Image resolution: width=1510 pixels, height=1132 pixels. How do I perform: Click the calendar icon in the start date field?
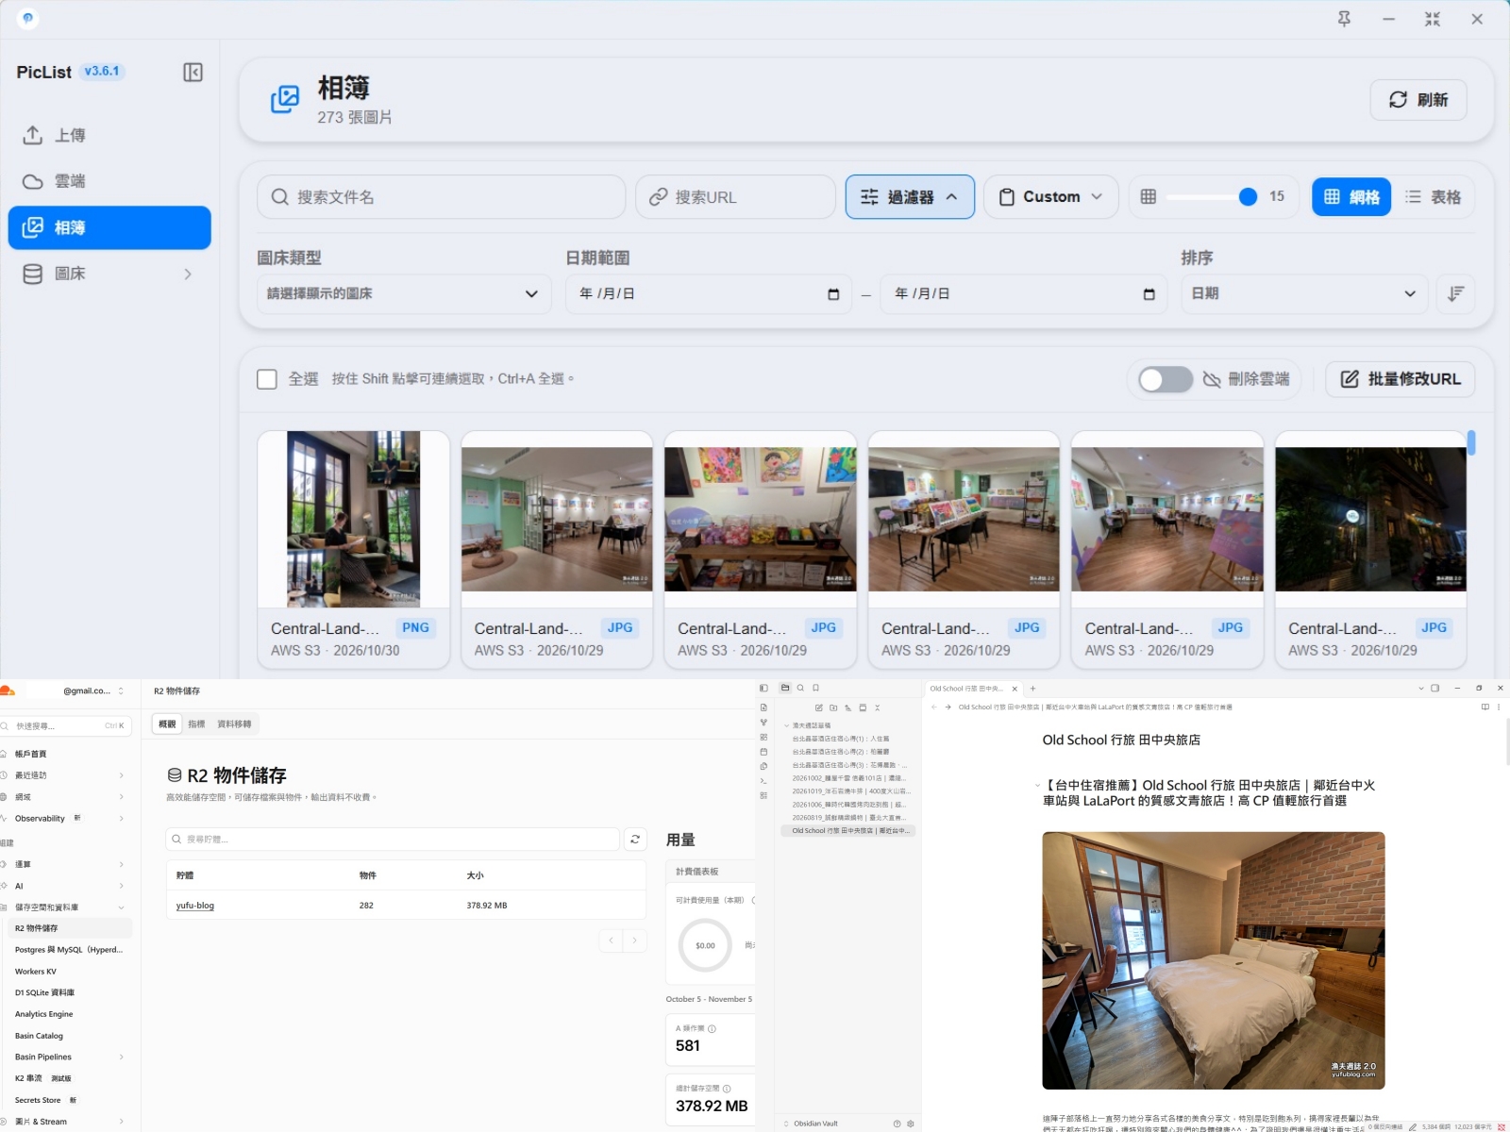click(833, 294)
